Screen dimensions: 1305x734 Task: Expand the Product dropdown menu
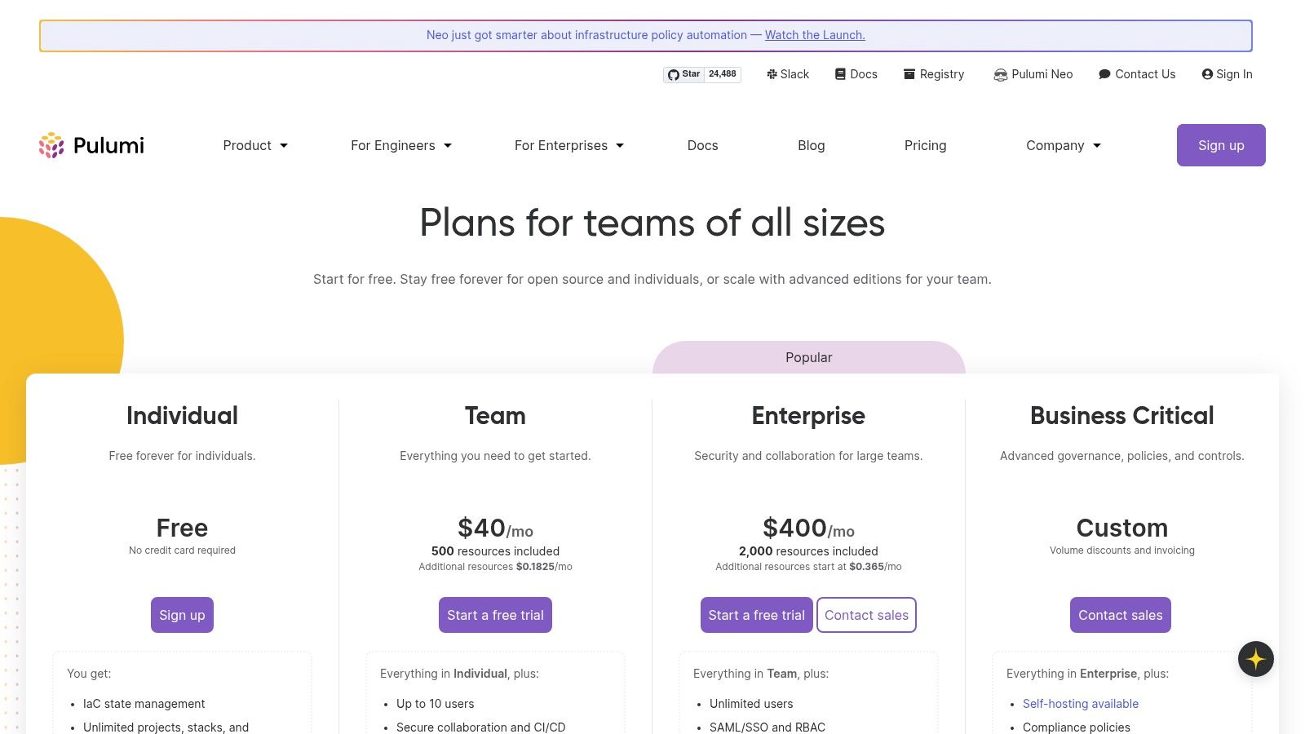pos(255,145)
